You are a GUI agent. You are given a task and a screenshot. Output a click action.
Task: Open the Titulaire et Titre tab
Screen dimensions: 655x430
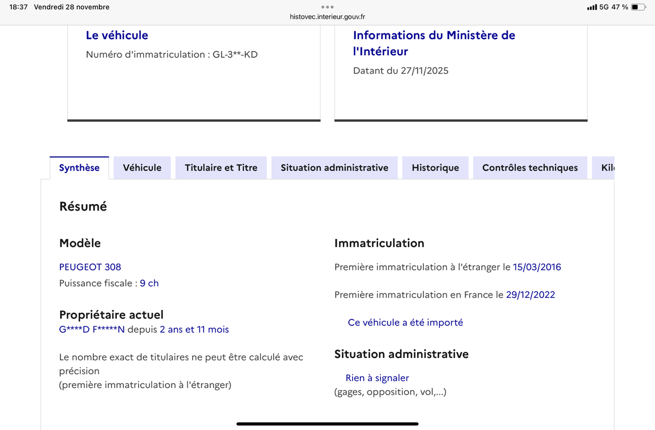click(x=221, y=168)
